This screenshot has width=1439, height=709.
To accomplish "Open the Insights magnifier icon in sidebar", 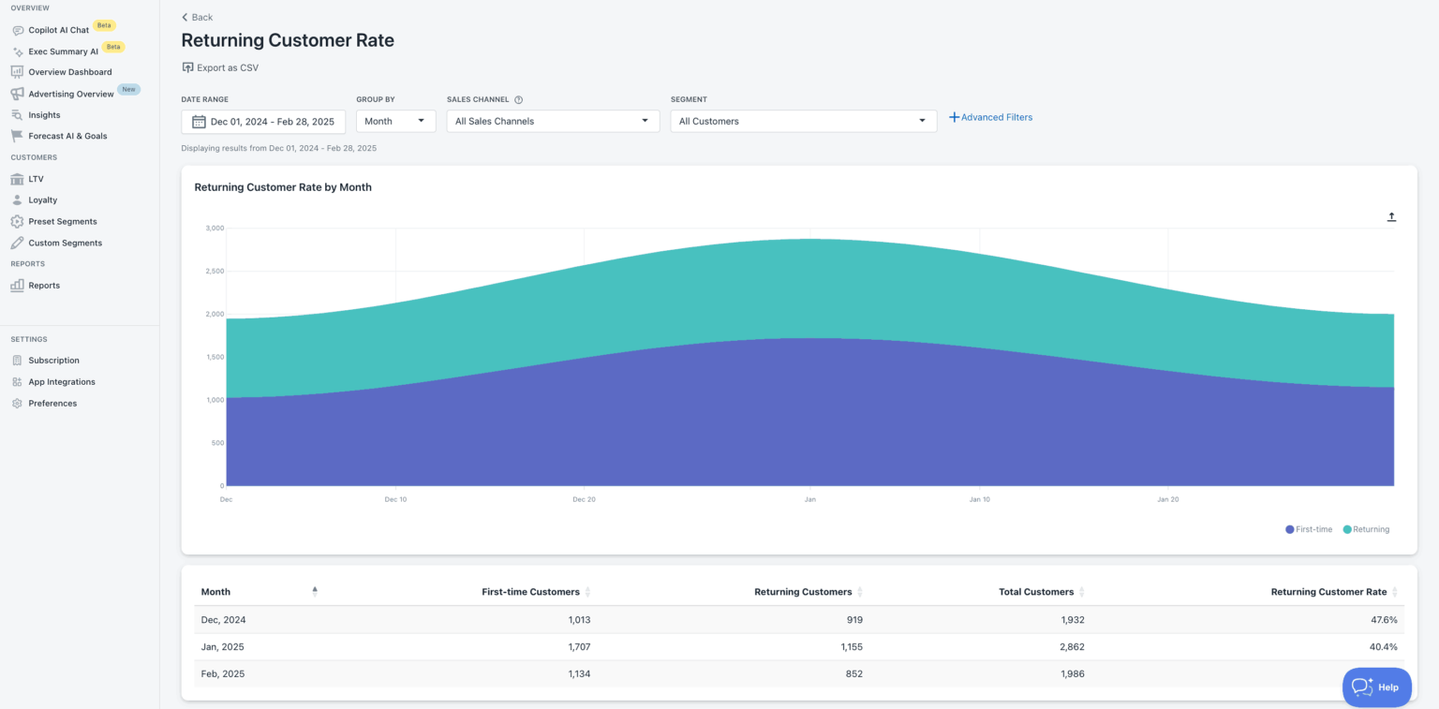I will click(17, 114).
